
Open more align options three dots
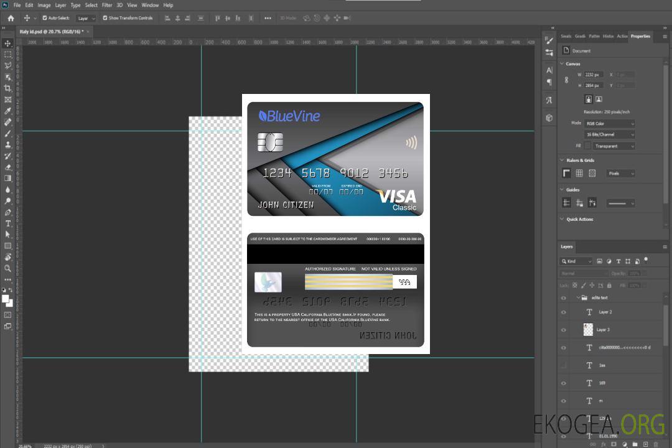pos(268,18)
